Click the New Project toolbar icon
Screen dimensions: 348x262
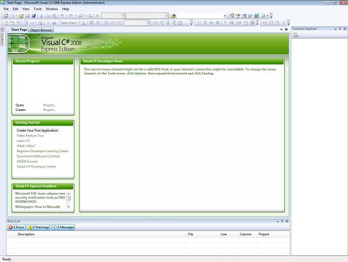(6, 16)
